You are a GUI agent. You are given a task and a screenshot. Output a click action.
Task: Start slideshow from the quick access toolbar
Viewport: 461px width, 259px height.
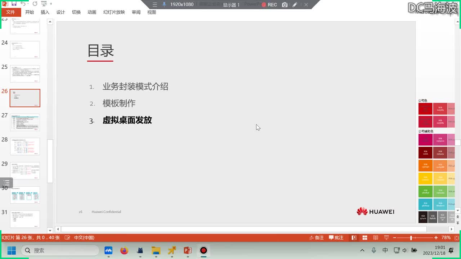[44, 4]
